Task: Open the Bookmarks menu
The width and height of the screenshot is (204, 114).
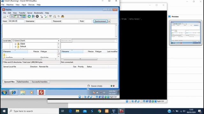Action: point(39,13)
